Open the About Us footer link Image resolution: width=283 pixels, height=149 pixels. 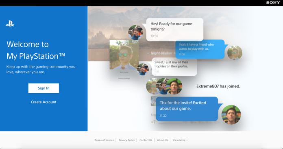(162, 140)
